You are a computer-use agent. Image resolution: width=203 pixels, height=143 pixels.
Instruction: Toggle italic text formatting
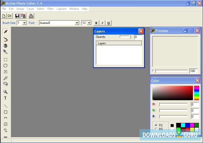coord(102,23)
